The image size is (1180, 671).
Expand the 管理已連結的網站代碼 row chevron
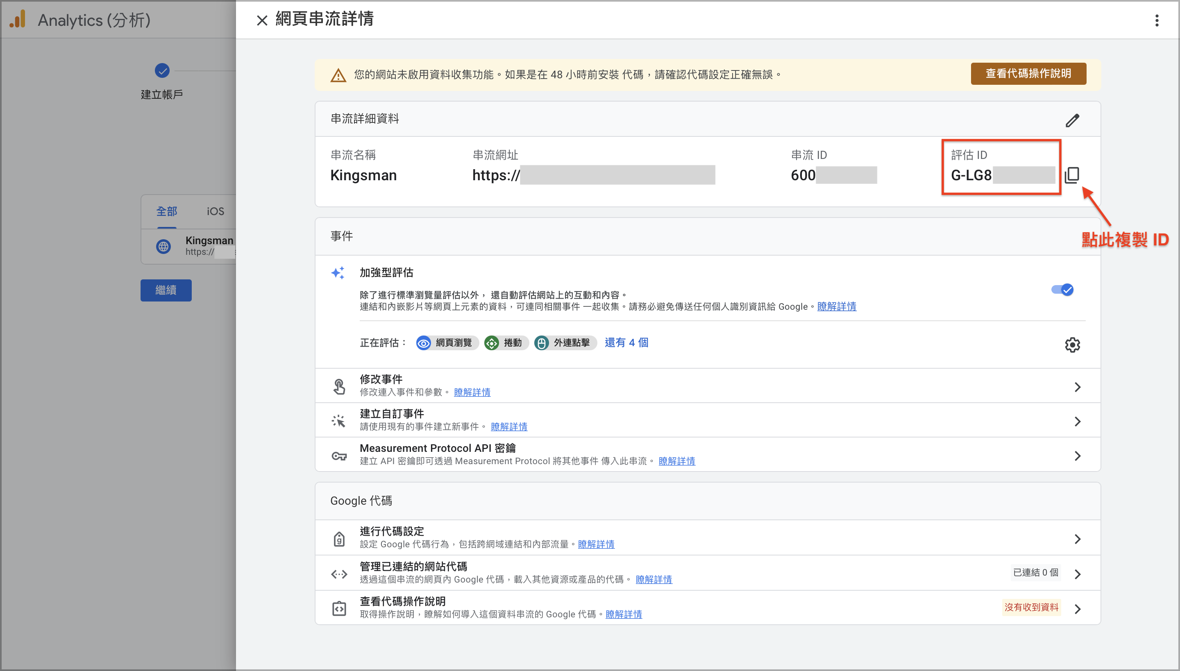1077,574
